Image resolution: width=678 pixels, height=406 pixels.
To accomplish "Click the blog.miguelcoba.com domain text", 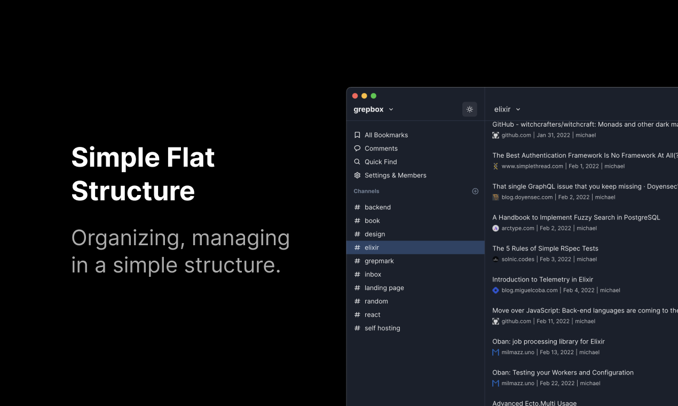I will (x=530, y=290).
